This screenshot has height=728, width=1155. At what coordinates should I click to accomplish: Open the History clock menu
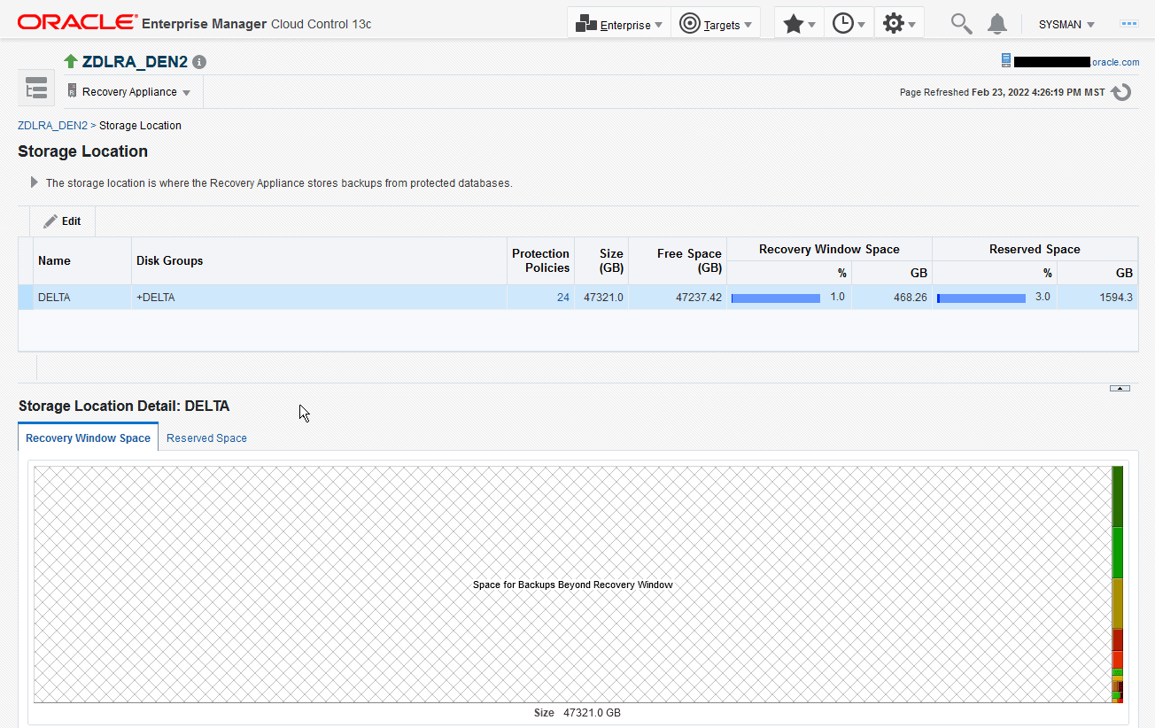coord(849,24)
